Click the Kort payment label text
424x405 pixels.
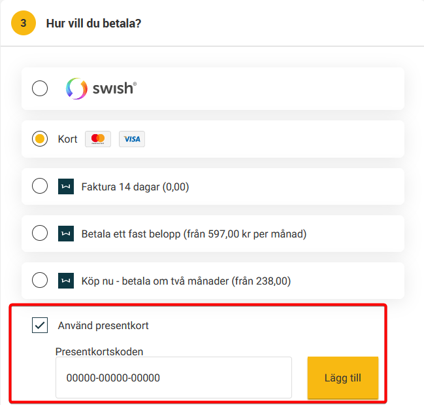tap(68, 139)
